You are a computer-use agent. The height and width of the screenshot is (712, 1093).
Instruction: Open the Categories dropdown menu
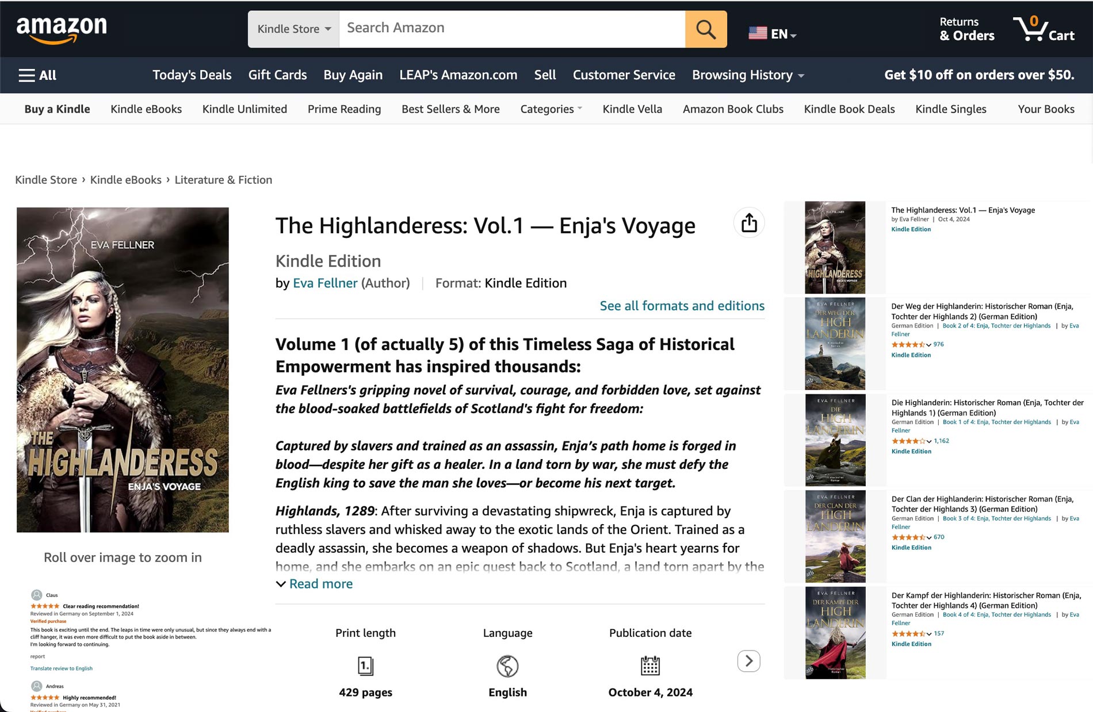tap(551, 109)
